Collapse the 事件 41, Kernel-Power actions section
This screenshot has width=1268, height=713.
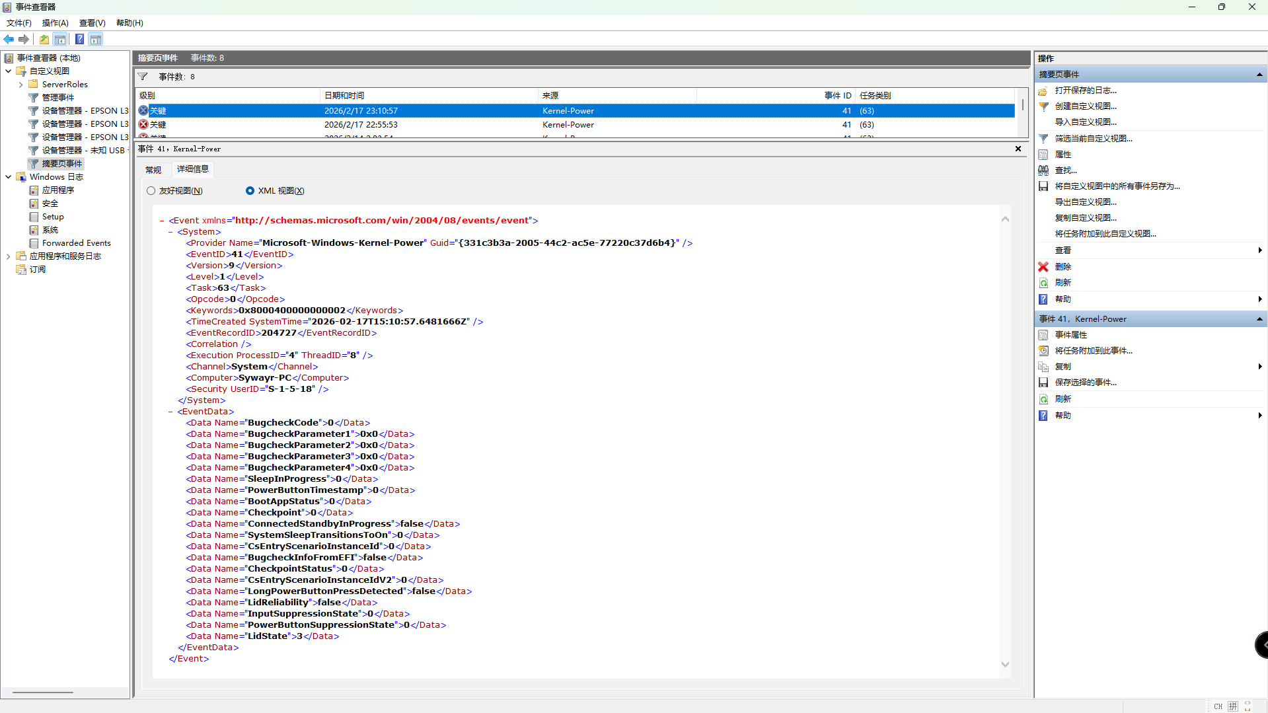pos(1259,319)
